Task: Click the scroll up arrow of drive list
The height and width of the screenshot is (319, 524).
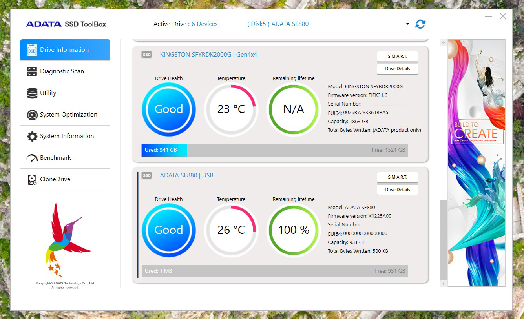Action: pos(444,43)
